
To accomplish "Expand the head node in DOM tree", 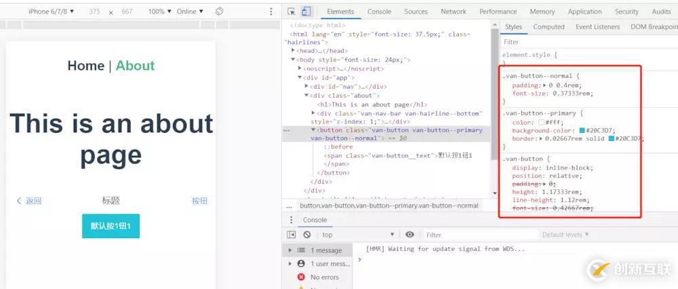I will (x=293, y=51).
